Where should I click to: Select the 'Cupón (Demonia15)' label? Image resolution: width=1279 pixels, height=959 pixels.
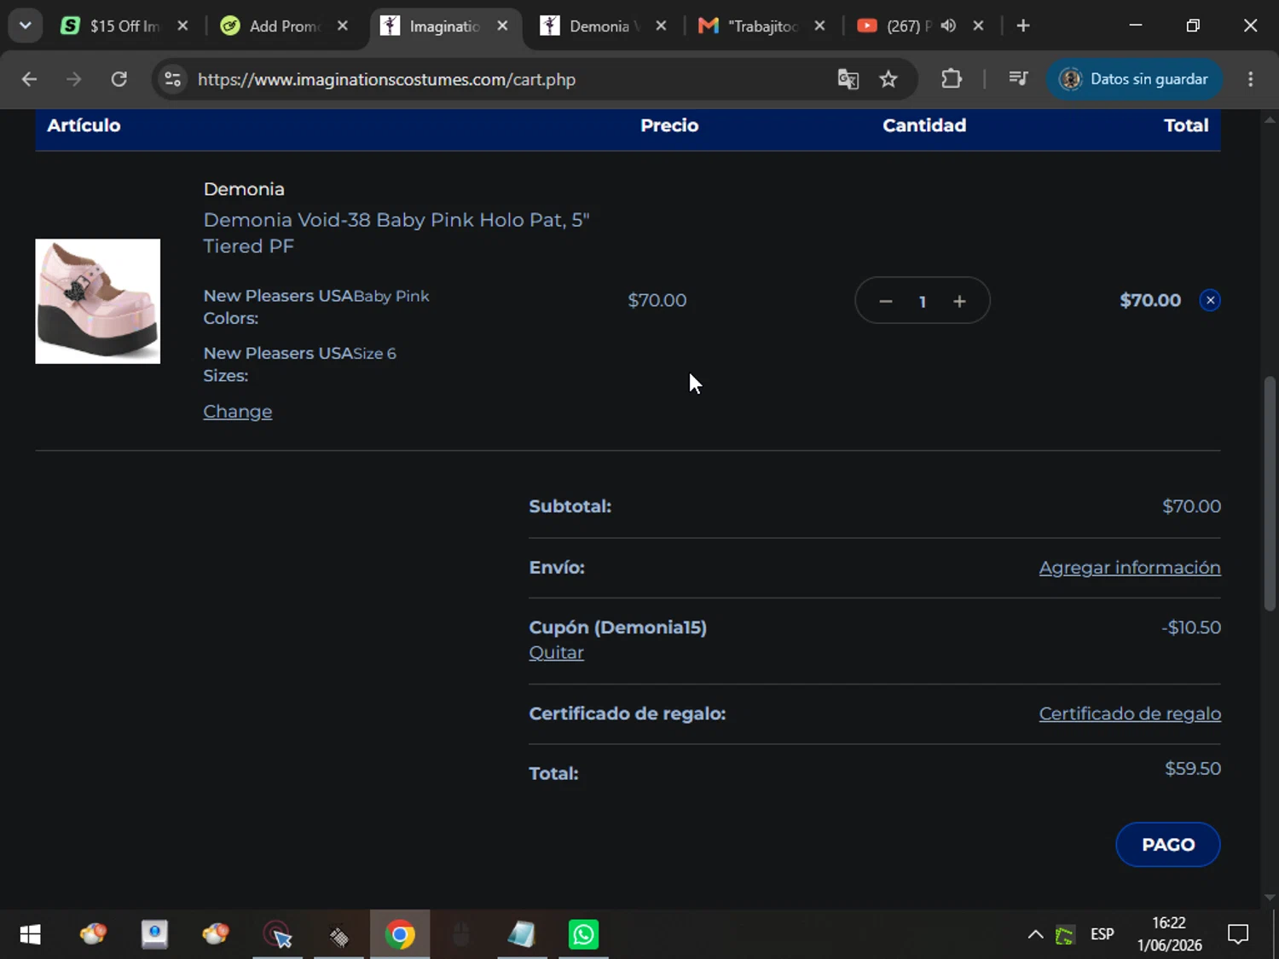click(617, 627)
